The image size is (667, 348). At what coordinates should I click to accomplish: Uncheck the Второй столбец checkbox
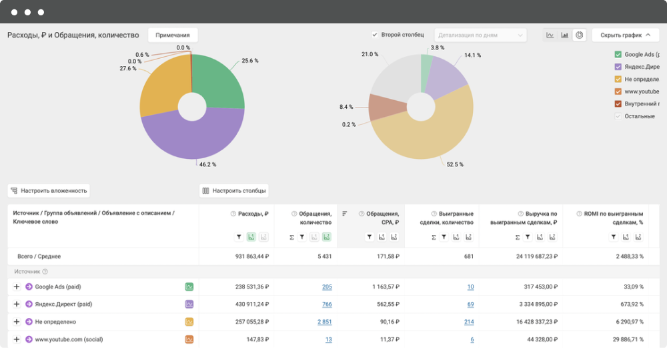click(375, 35)
